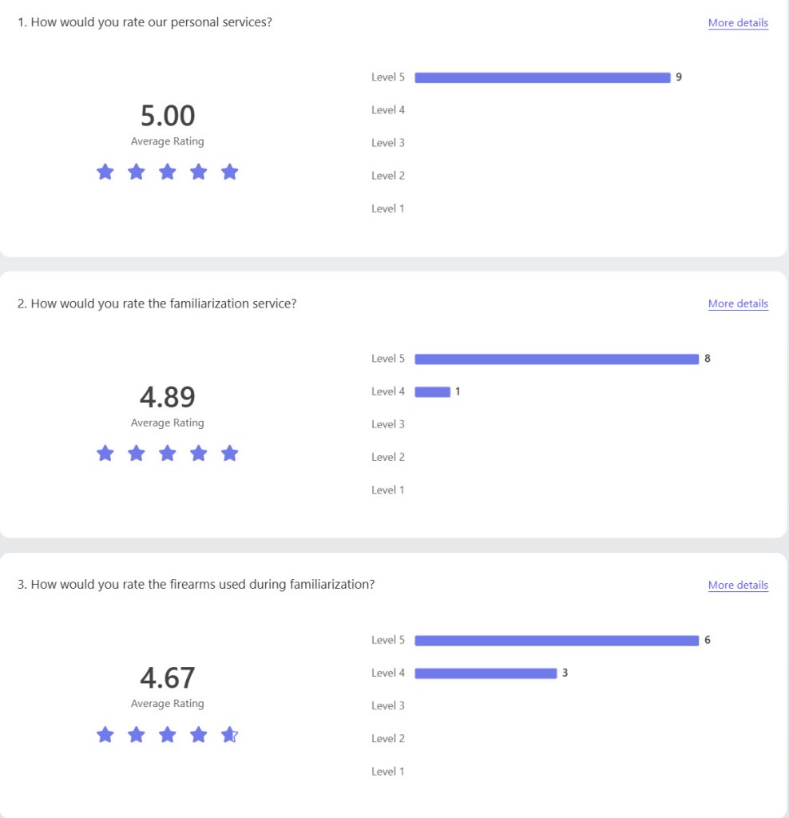Click second star under 4.67 rating
Image resolution: width=789 pixels, height=818 pixels.
point(137,734)
